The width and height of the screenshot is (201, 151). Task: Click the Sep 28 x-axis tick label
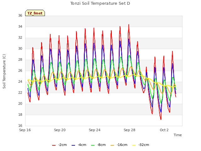pos(129,130)
